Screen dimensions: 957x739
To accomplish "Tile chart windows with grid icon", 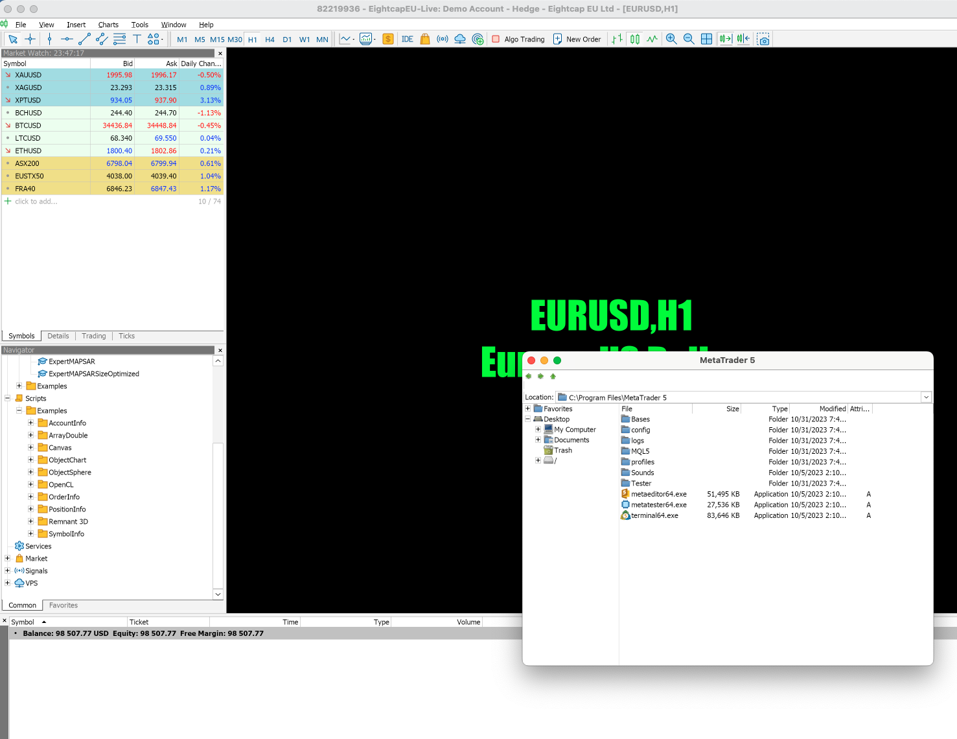I will click(x=707, y=40).
